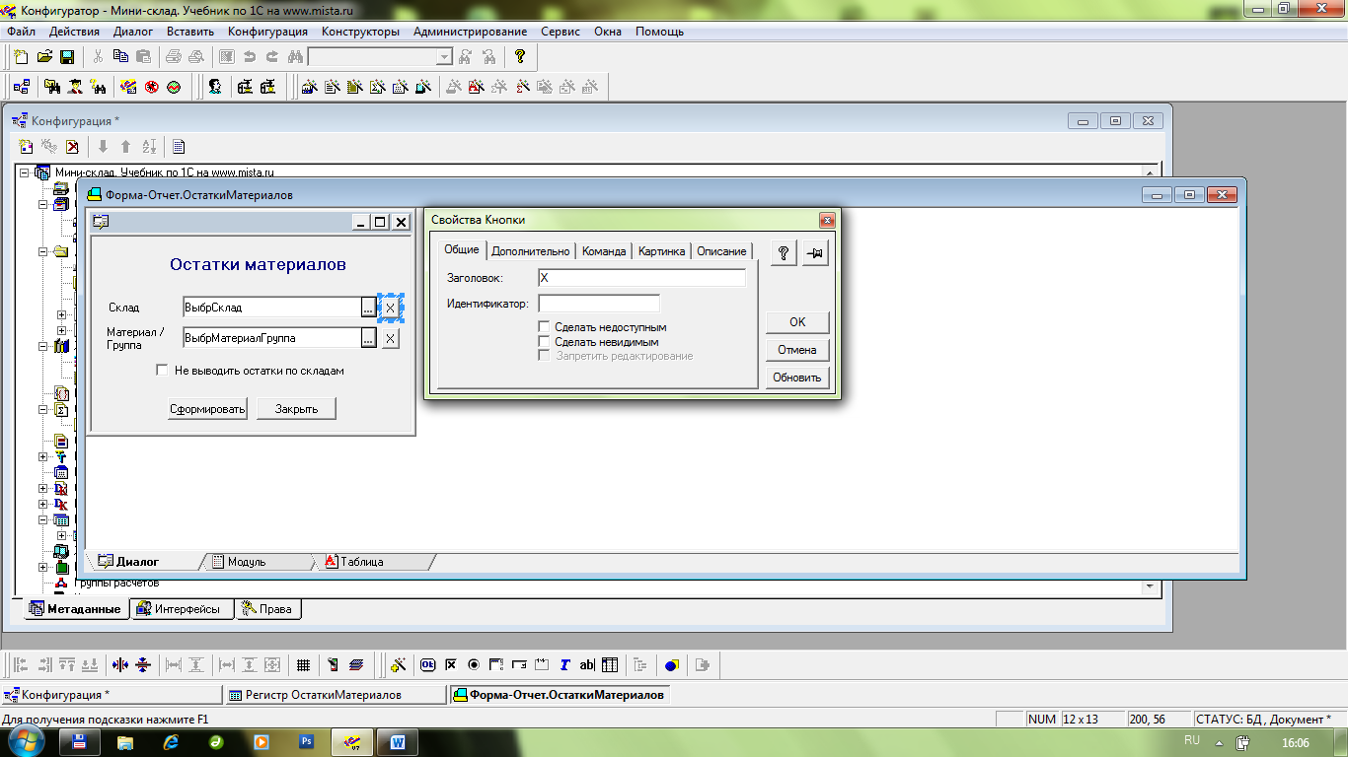1348x757 pixels.
Task: Click New item icon in Конфигурация window
Action: (x=27, y=147)
